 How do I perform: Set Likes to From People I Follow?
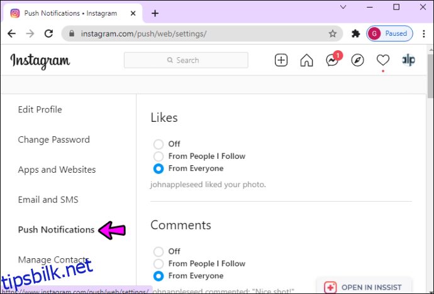[159, 156]
